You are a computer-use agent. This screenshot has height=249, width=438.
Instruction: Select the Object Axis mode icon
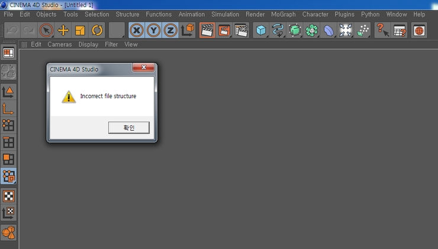click(8, 109)
